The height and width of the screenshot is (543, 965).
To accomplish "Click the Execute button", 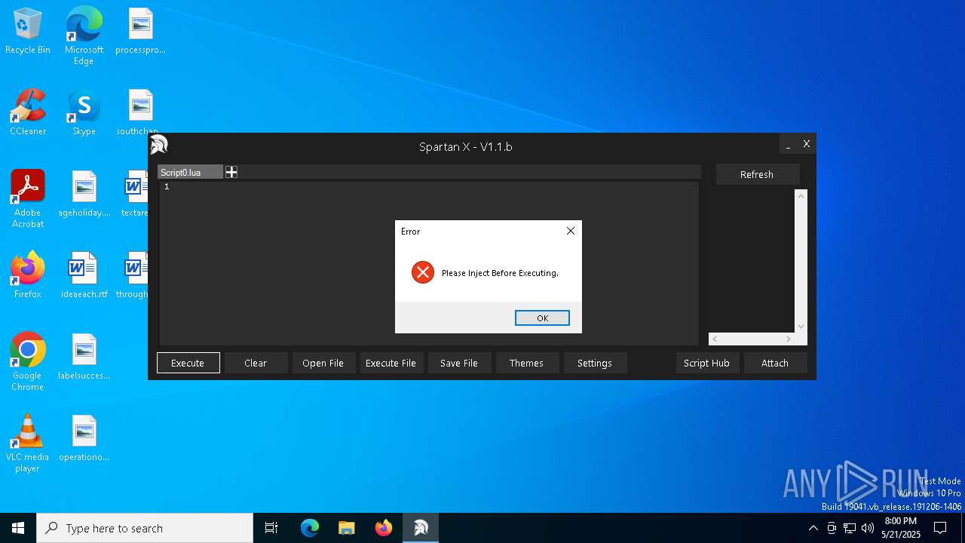I will click(x=188, y=363).
